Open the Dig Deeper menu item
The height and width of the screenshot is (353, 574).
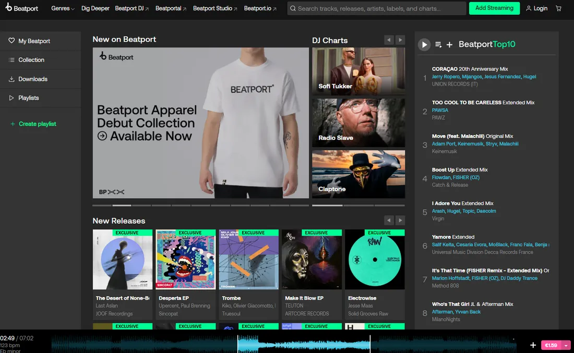click(95, 8)
